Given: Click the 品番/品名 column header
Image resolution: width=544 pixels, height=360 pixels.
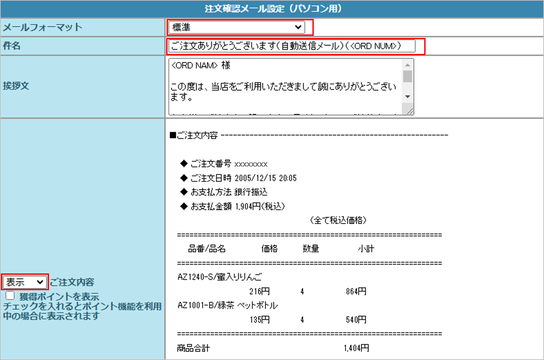Looking at the screenshot, I should click(x=207, y=249).
